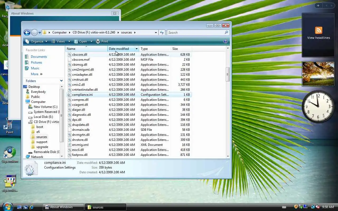Image resolution: width=338 pixels, height=211 pixels.
Task: Select cmiv2.dll file
Action: tap(78, 85)
